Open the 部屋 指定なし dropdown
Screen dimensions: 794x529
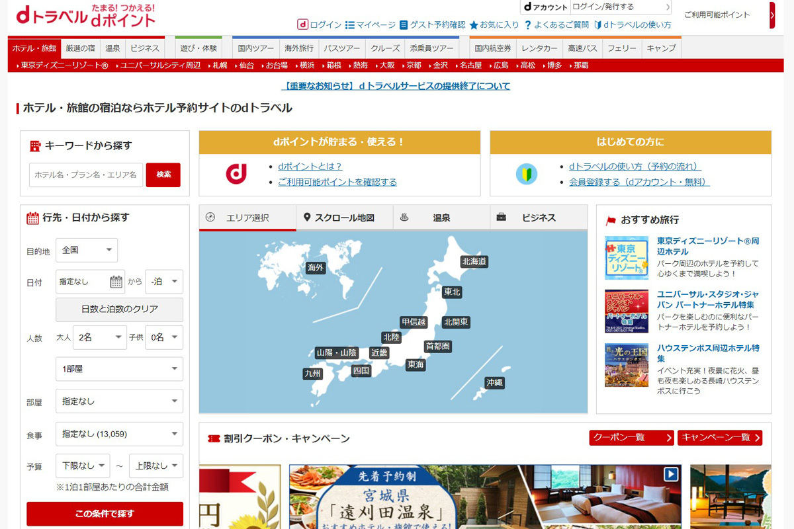pos(119,401)
